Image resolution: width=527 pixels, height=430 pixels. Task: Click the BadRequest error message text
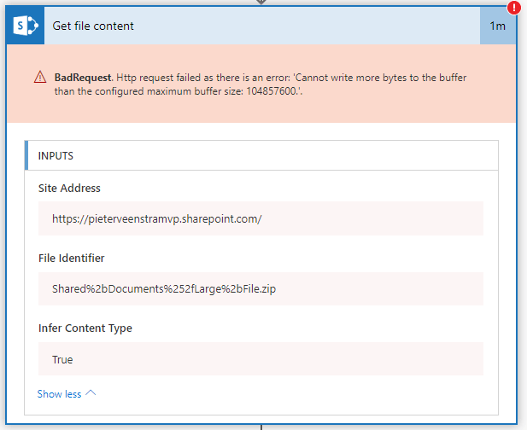(x=261, y=84)
